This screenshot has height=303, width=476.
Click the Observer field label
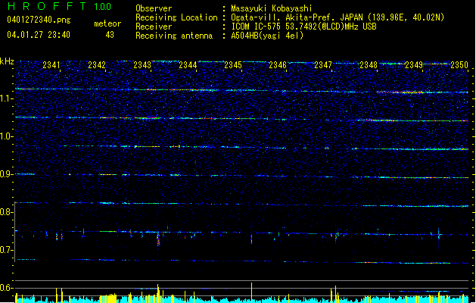pos(154,8)
